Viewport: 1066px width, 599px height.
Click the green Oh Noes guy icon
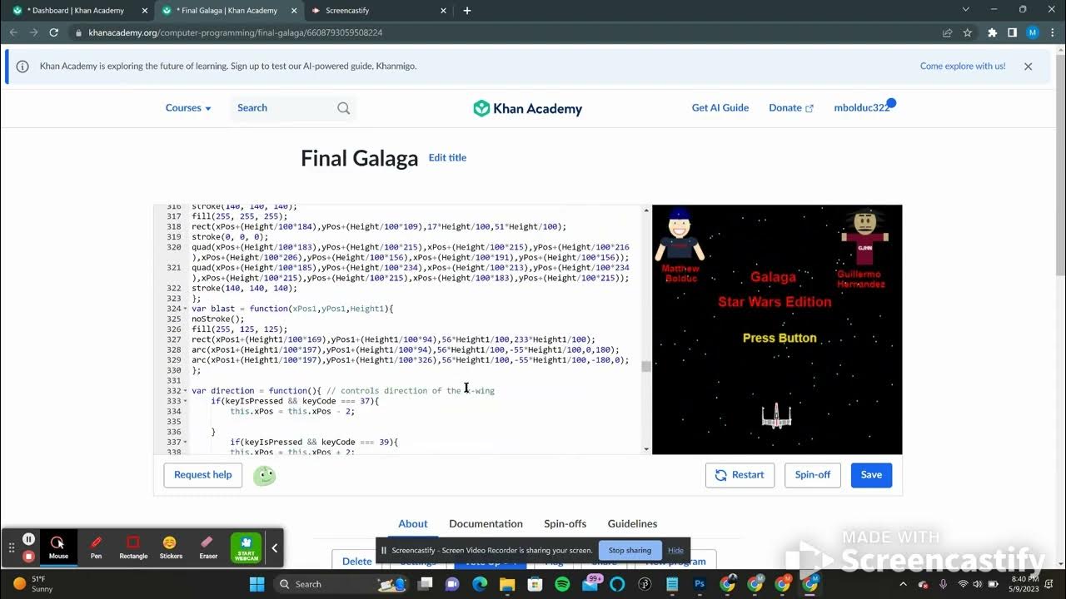tap(264, 476)
